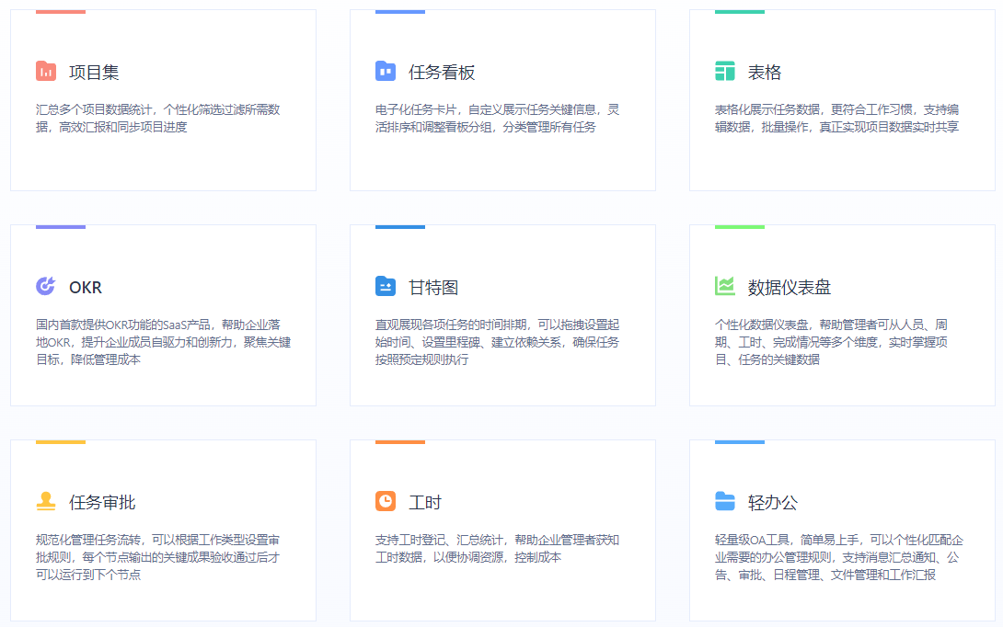The width and height of the screenshot is (1003, 627).
Task: Open the 数据仪表盘 heading
Action: 790,288
